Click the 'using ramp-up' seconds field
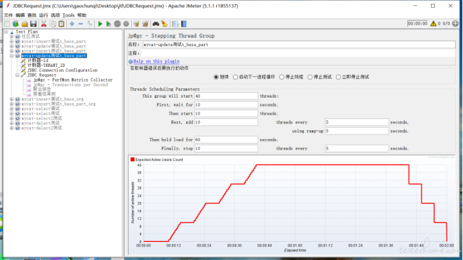The width and height of the screenshot is (463, 260). (x=357, y=131)
